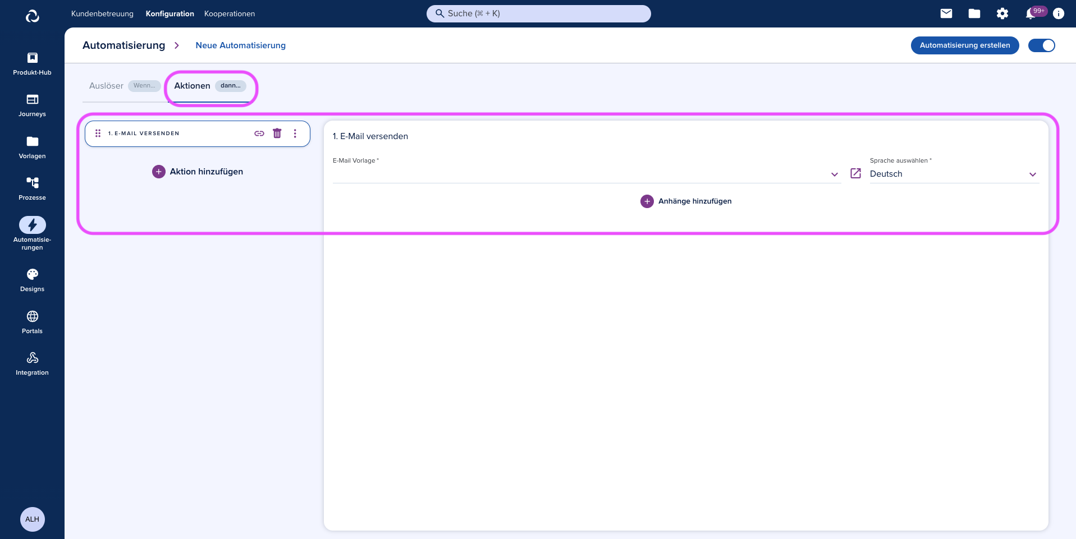Click the dann... badge on the Aktionen tab
1076x539 pixels.
tap(231, 86)
